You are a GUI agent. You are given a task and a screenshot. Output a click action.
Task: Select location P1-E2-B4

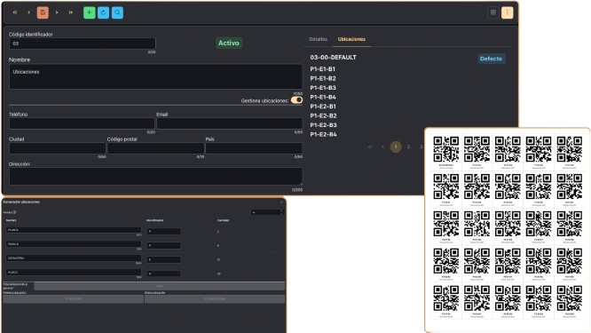point(323,134)
